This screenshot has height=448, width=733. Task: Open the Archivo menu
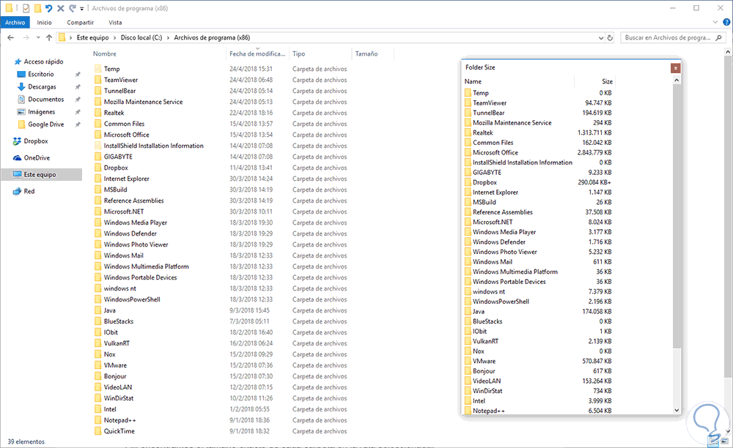15,23
